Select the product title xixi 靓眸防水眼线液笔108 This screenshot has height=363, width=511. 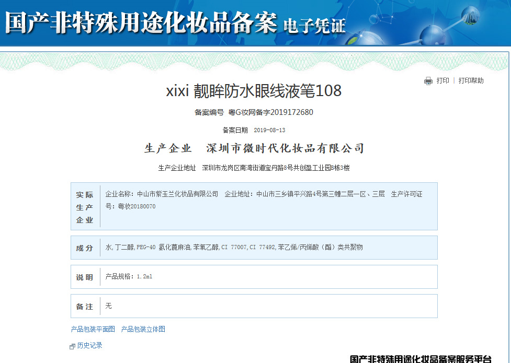(254, 90)
